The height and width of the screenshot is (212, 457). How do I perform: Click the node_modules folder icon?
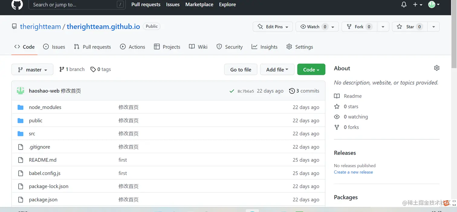(21, 107)
